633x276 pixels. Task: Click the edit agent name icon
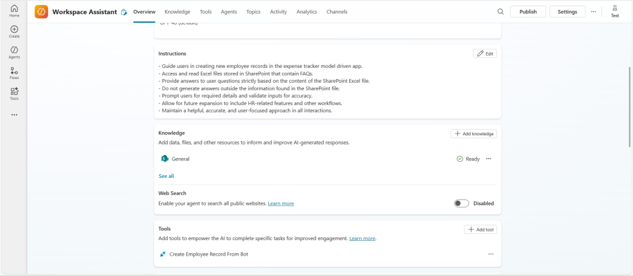124,12
